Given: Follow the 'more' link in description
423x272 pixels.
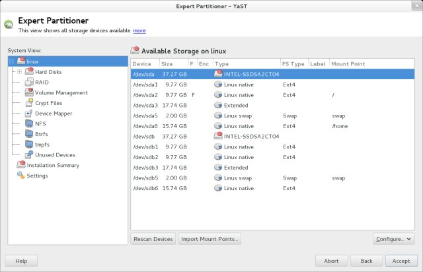Looking at the screenshot, I should (x=139, y=30).
